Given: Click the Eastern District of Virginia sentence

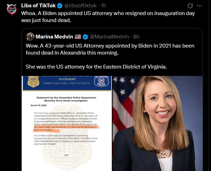Looking at the screenshot, I should [96, 67].
